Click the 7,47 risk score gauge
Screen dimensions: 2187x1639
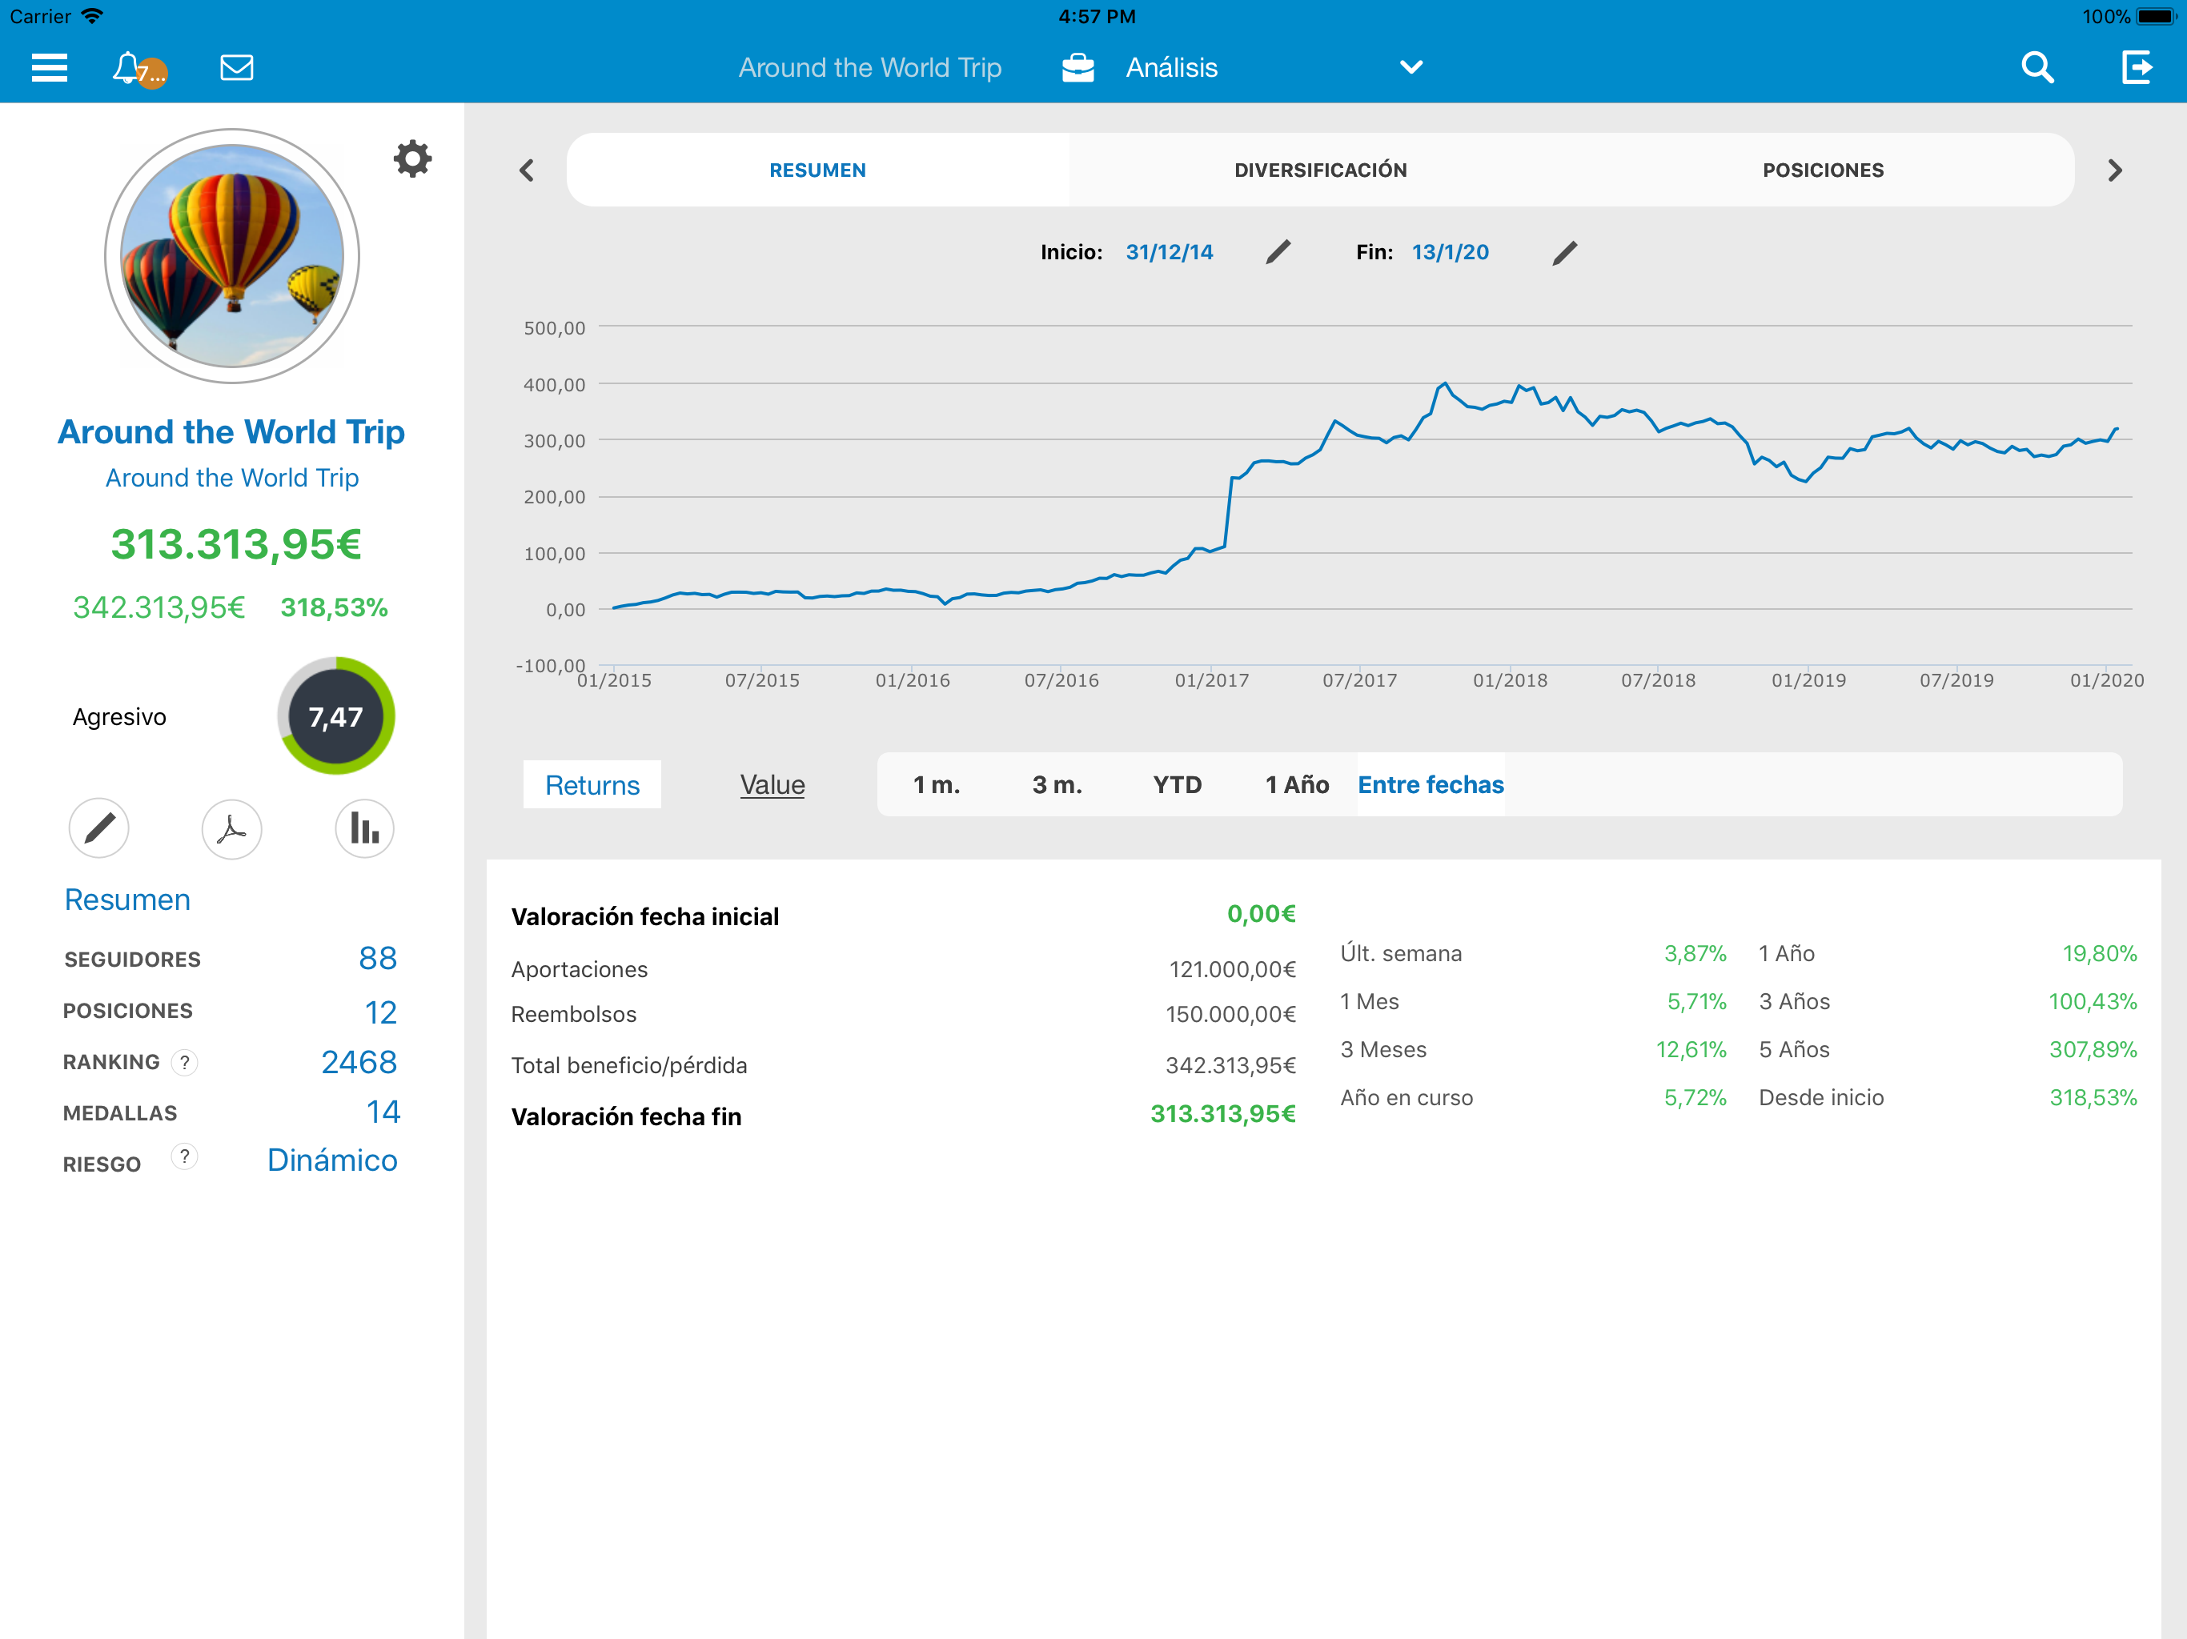(x=336, y=715)
